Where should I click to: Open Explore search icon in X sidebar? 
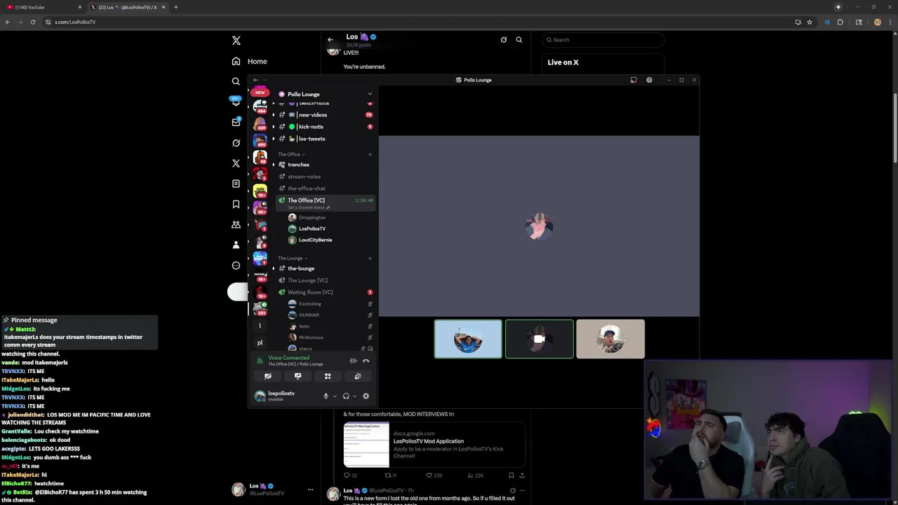(236, 81)
